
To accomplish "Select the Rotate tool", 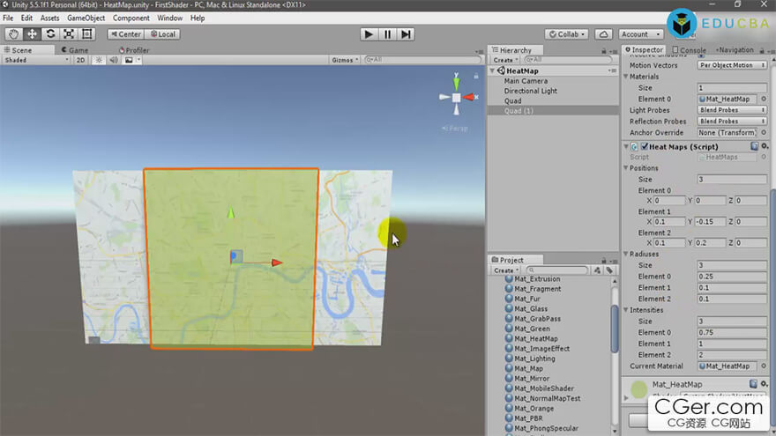I will click(50, 34).
